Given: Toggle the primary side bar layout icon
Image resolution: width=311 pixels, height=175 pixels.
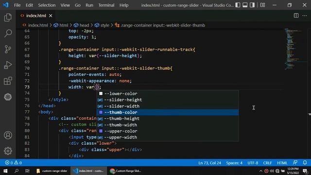Looking at the screenshot, I should tap(238, 5).
